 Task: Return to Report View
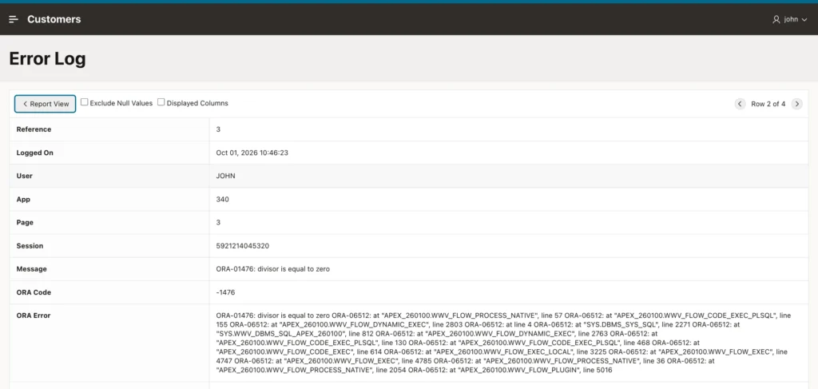(46, 104)
